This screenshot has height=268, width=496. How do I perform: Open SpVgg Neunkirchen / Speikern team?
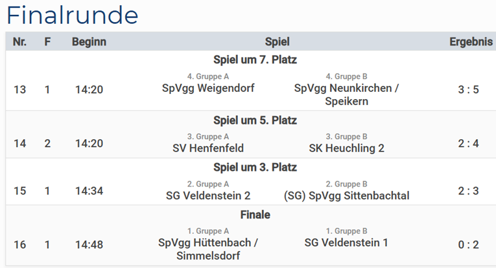pyautogui.click(x=346, y=94)
